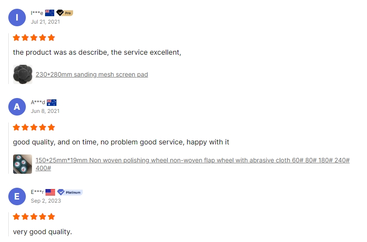The width and height of the screenshot is (367, 242).
Task: Click the star rating on E***r's review
Action: click(x=34, y=217)
